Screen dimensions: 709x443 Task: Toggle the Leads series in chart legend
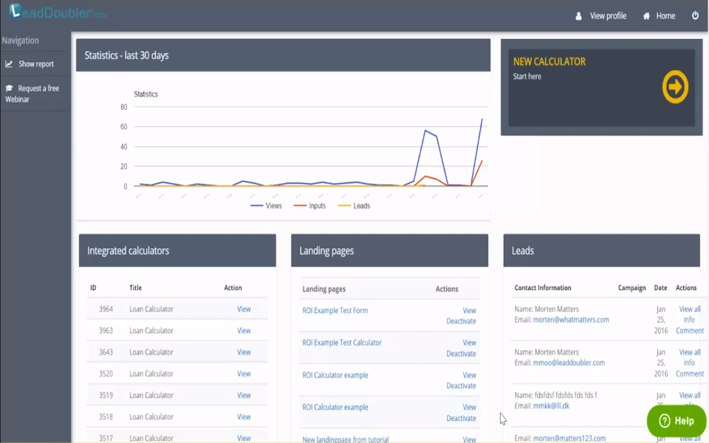click(x=354, y=206)
